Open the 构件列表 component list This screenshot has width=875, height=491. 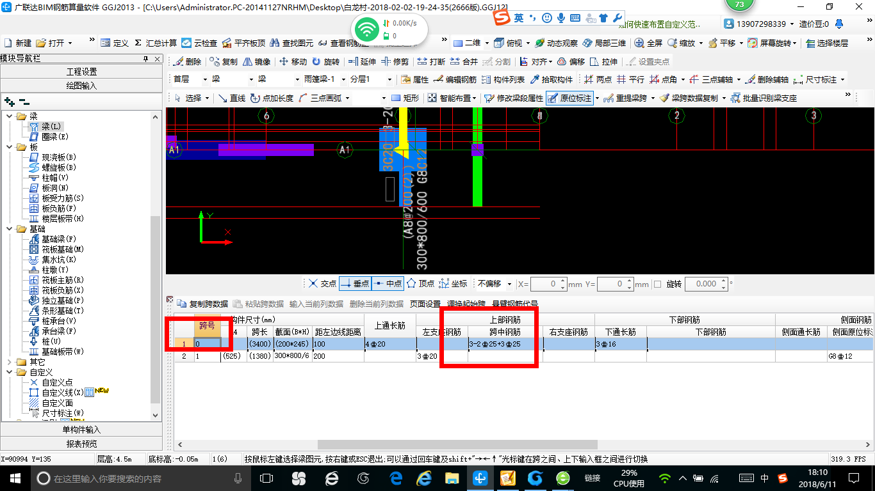[x=503, y=79]
